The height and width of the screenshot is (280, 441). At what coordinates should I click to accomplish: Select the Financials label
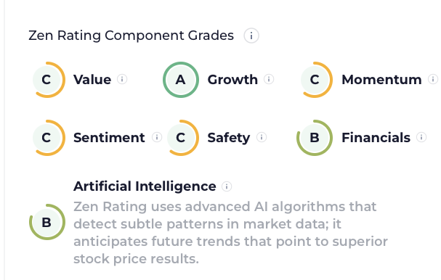pos(376,138)
